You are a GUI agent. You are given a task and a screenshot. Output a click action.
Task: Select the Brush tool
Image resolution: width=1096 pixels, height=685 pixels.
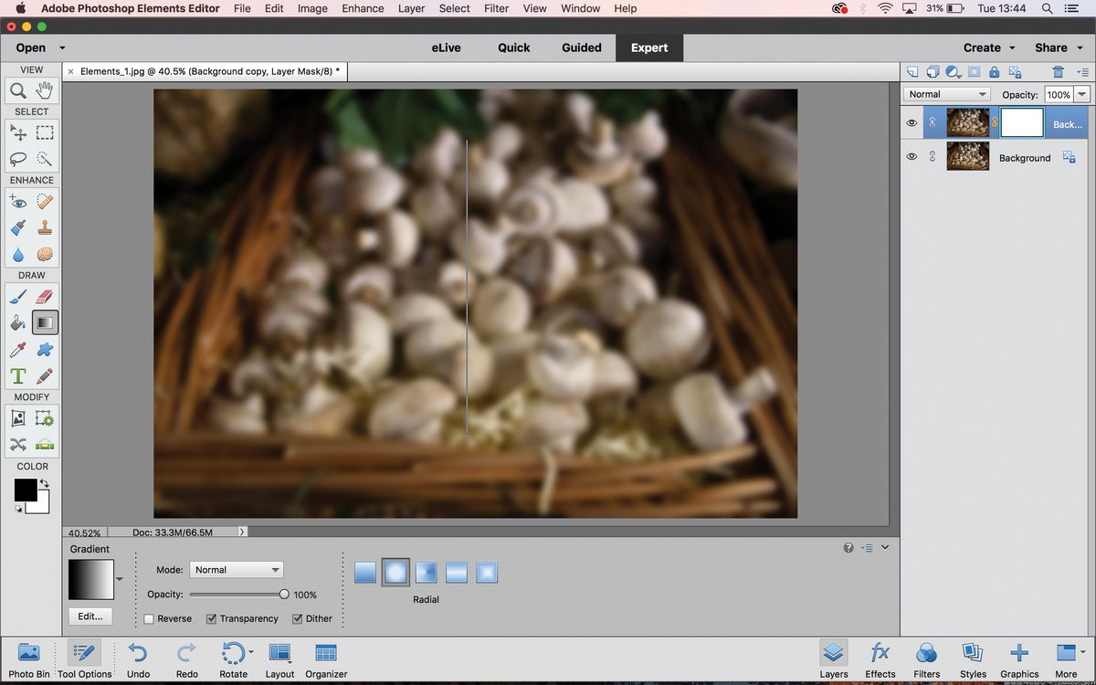tap(18, 296)
